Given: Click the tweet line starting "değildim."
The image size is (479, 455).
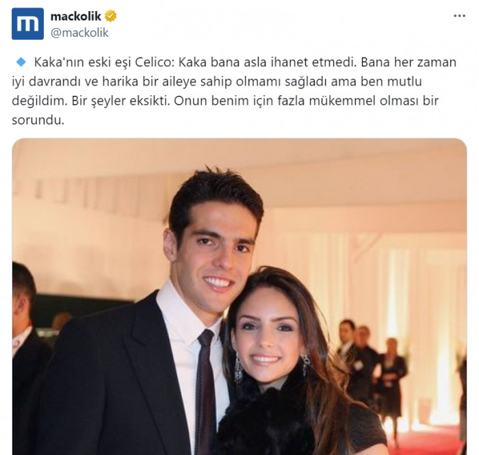Looking at the screenshot, I should (225, 101).
